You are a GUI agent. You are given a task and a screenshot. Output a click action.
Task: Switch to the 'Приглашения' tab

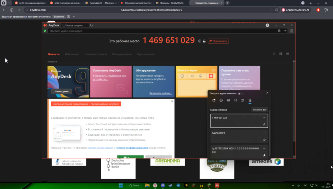pos(146,54)
